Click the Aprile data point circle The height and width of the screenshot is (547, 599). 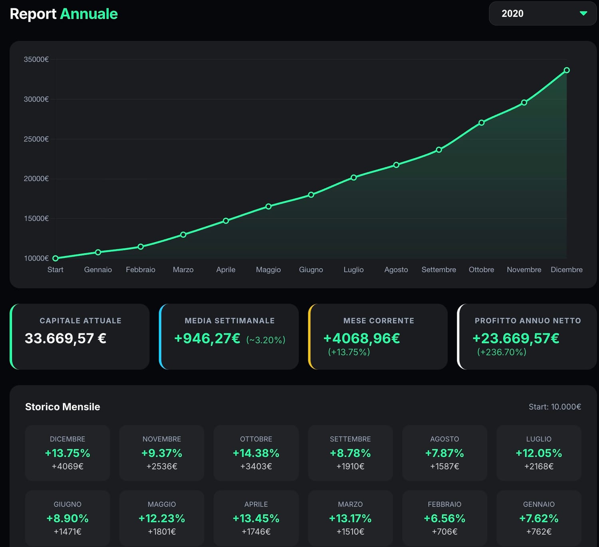click(x=226, y=220)
